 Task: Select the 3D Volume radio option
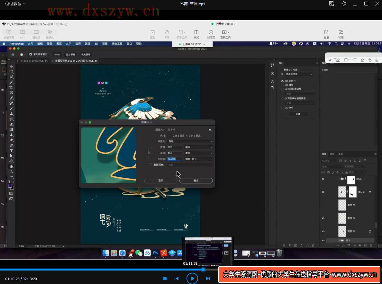(282, 108)
